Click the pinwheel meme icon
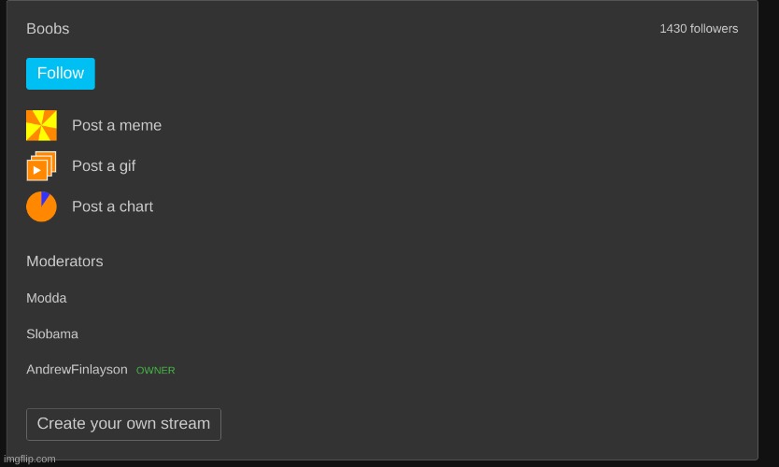 pos(41,125)
